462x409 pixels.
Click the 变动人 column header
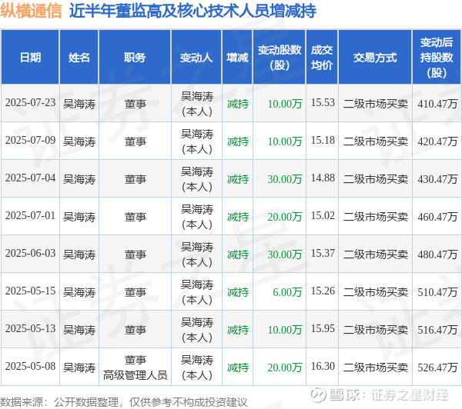[x=196, y=58]
